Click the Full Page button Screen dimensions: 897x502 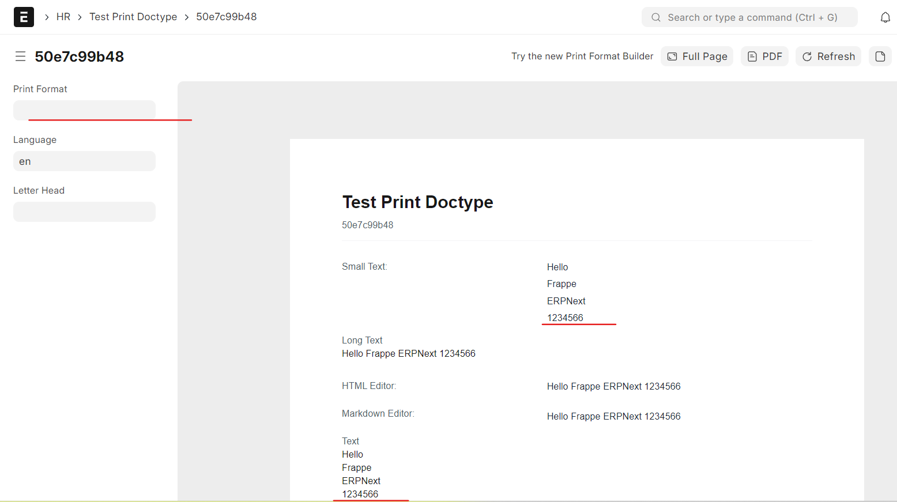(x=696, y=56)
